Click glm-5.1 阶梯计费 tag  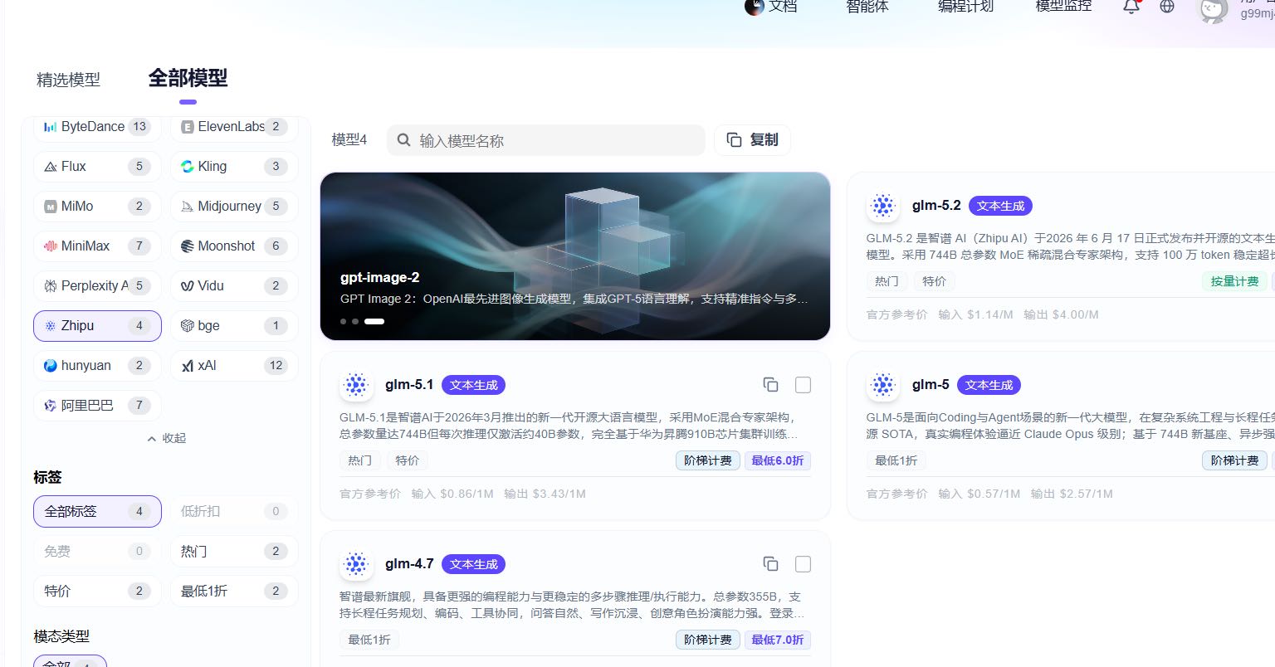(708, 460)
